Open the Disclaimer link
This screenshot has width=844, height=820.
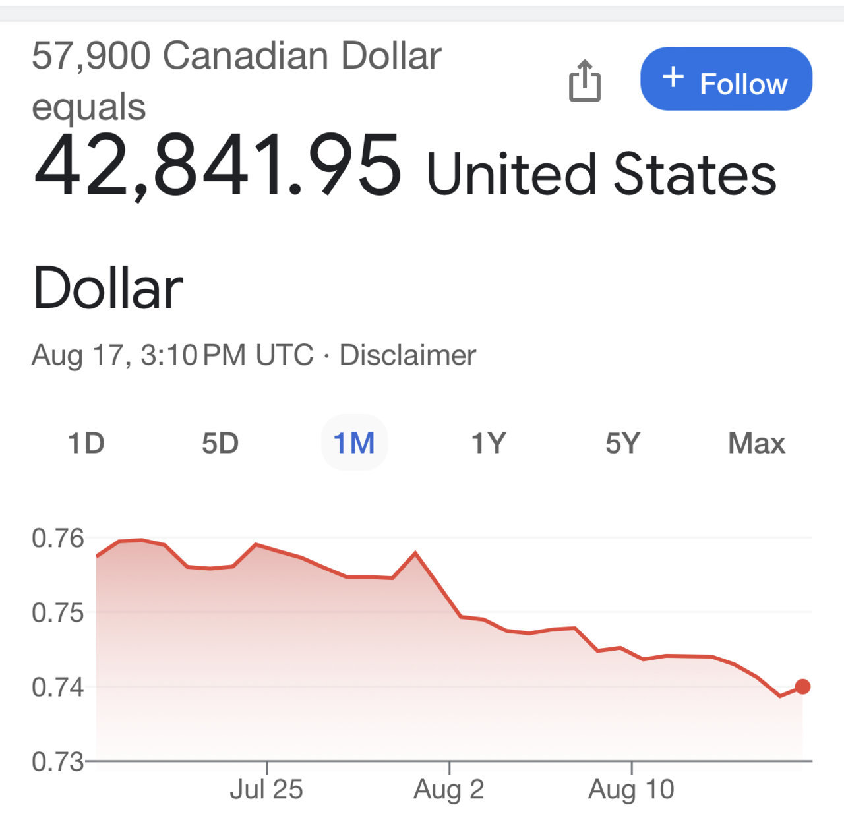point(407,355)
